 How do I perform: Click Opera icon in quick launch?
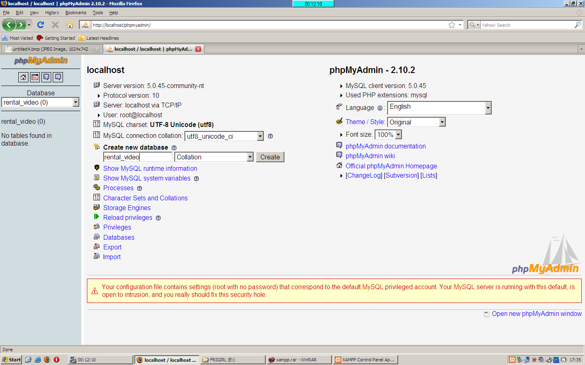tap(56, 360)
